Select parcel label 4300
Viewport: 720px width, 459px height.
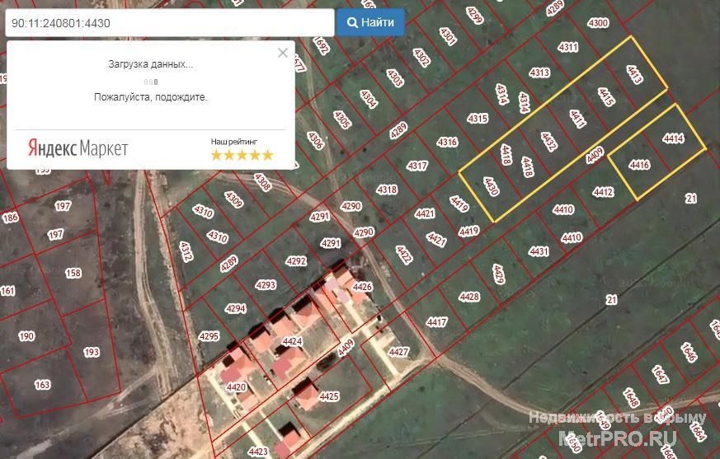tap(598, 23)
